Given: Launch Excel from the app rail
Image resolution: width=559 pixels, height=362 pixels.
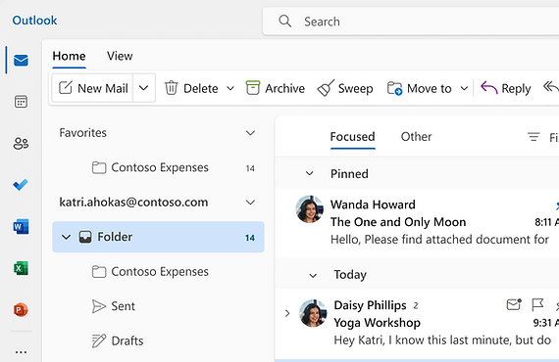Looking at the screenshot, I should [x=21, y=268].
